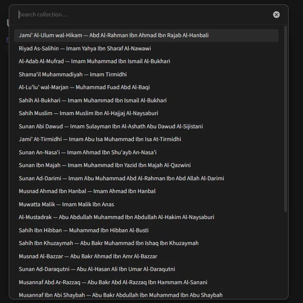
Task: Select Sunan Ad-Darimi collection
Action: (146, 178)
